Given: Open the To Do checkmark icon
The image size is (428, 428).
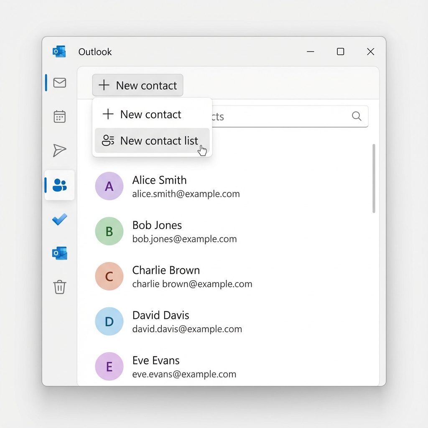Looking at the screenshot, I should [59, 219].
